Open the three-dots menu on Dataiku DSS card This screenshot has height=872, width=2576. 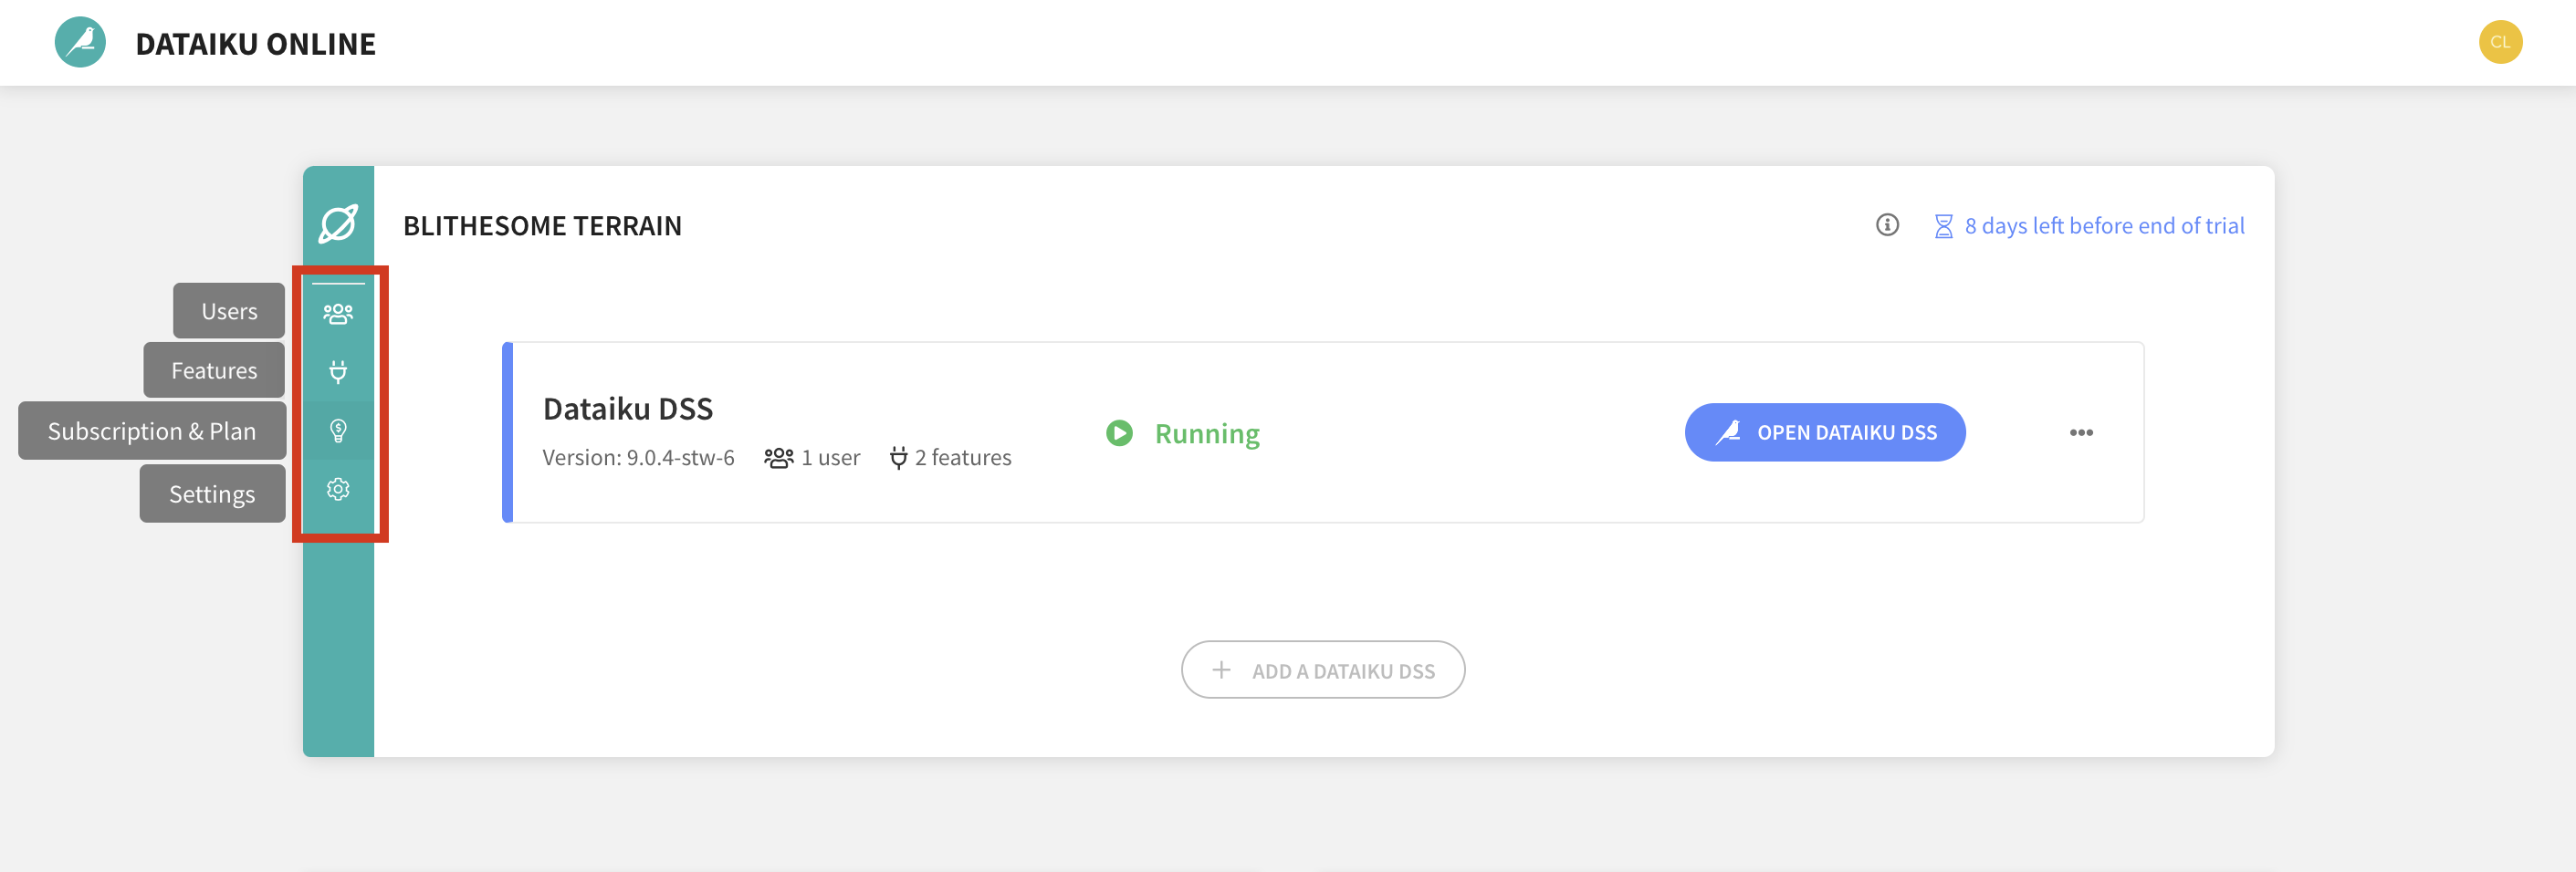coord(2080,432)
